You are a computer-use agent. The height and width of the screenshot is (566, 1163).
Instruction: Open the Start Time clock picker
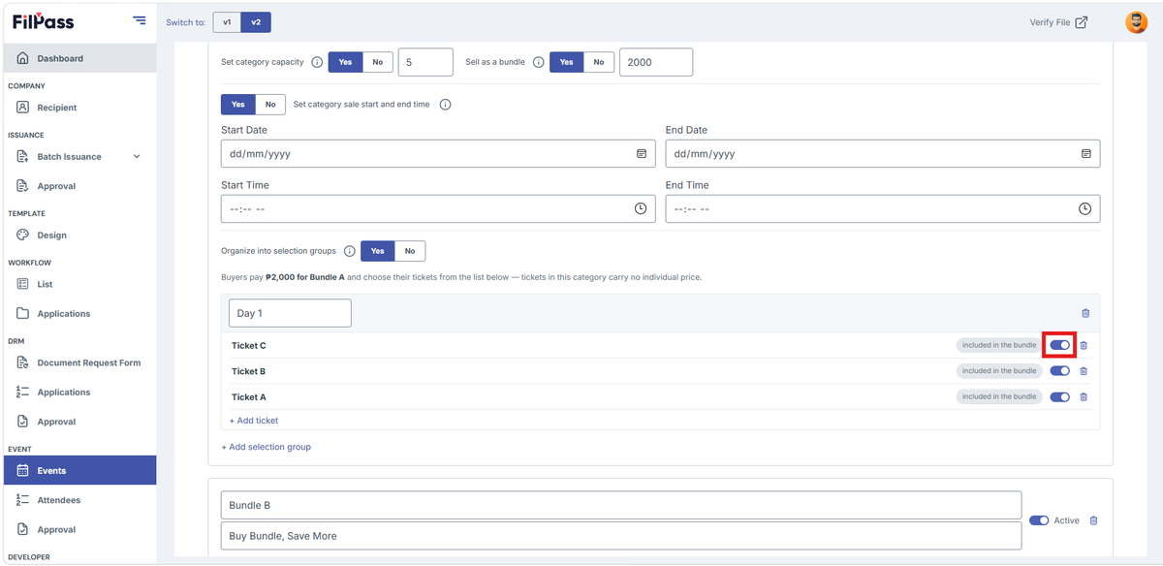coord(641,209)
